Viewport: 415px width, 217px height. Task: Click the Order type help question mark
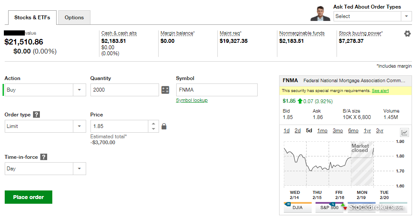tap(36, 114)
